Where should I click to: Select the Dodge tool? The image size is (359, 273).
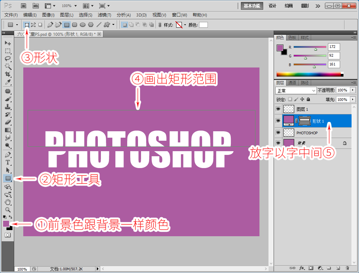point(8,146)
